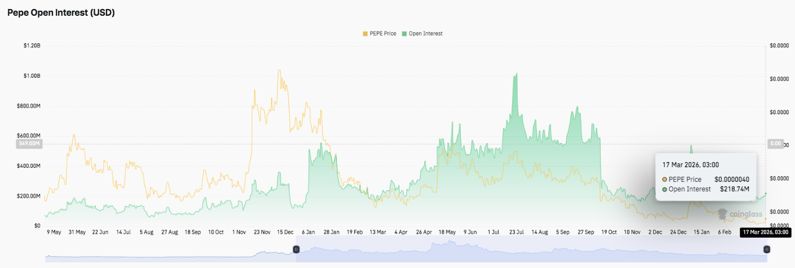
Task: Click the right range slider handle
Action: 766,249
